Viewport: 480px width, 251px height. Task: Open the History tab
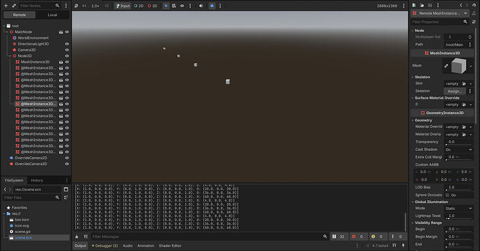coord(37,180)
